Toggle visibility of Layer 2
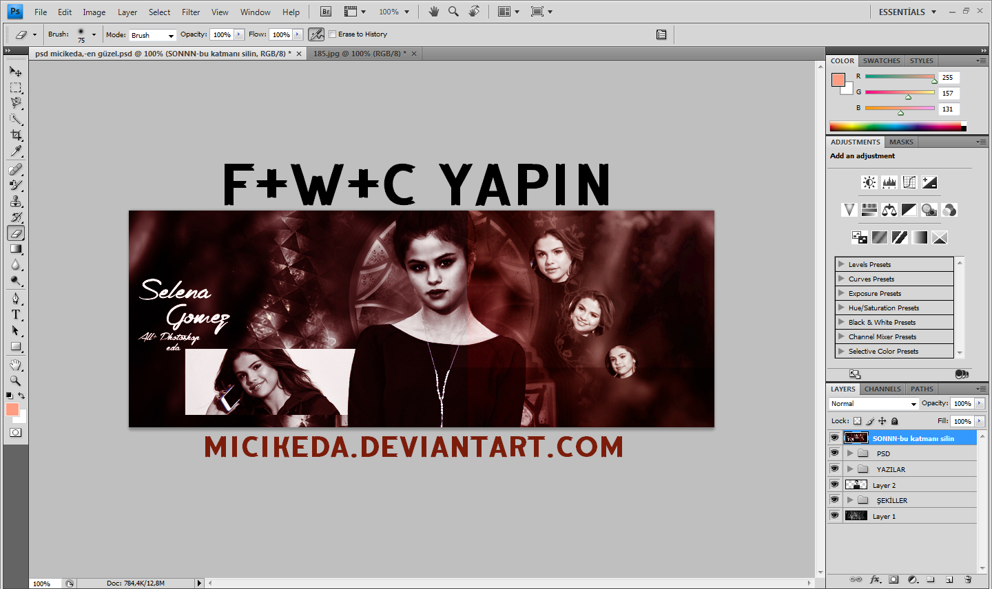992x589 pixels. click(834, 485)
